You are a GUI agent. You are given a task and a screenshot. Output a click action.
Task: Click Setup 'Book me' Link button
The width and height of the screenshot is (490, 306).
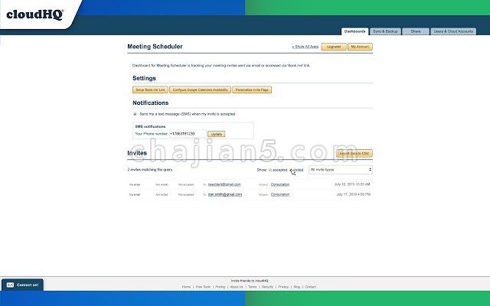(150, 90)
